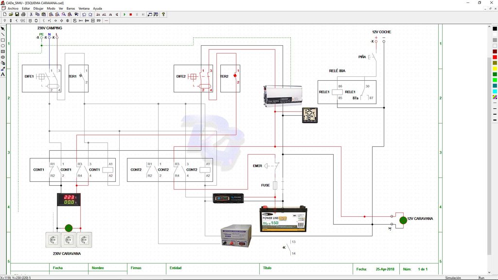Click the Simulación status bar entry
The height and width of the screenshot is (280, 498).
coord(453,278)
